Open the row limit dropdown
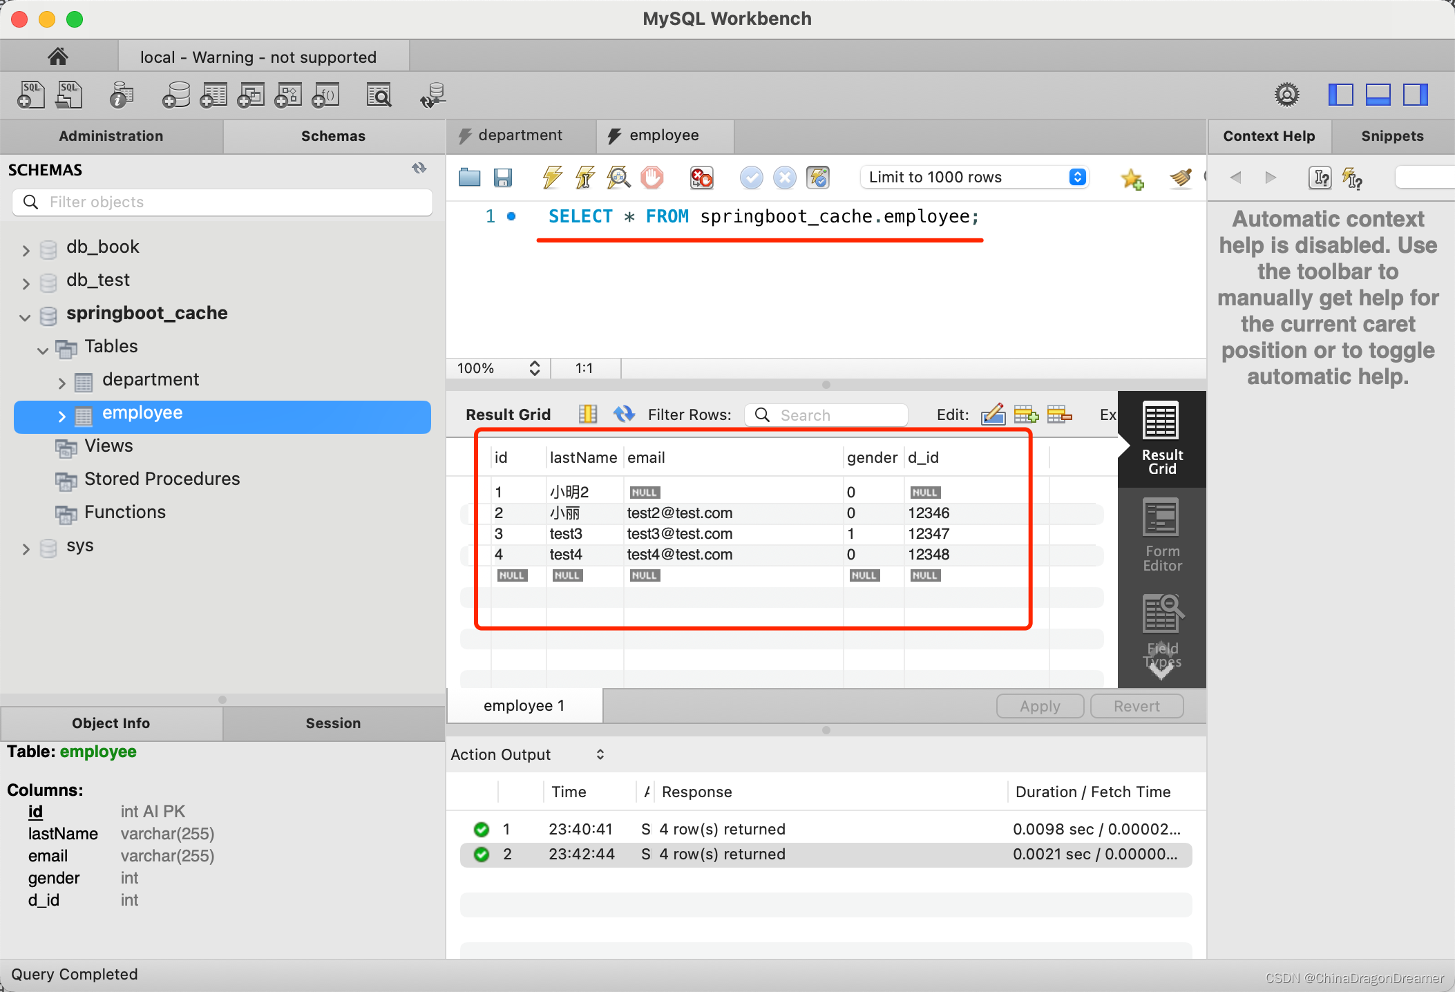The height and width of the screenshot is (992, 1455). click(x=974, y=177)
